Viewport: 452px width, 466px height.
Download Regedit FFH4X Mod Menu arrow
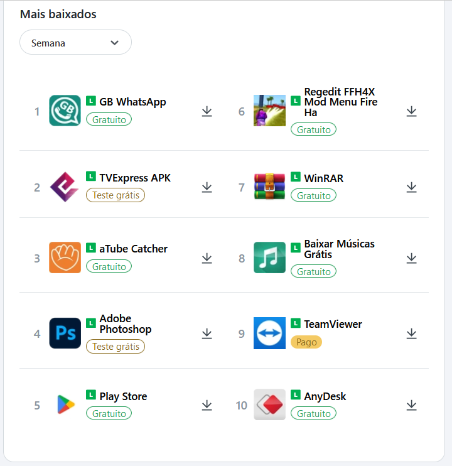[x=411, y=111]
